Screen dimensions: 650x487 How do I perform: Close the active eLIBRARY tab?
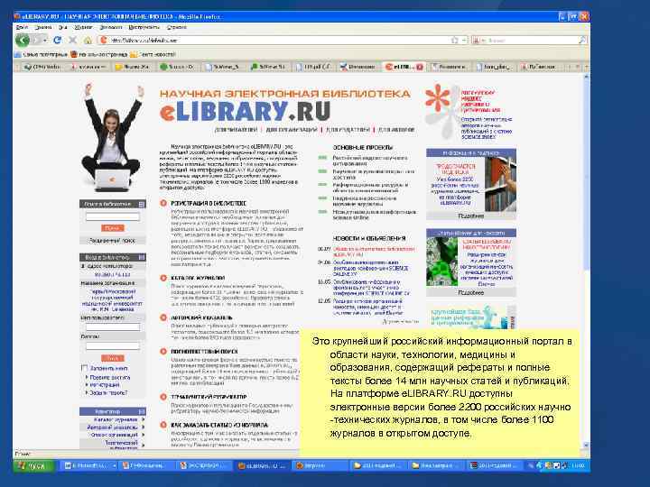pos(420,67)
